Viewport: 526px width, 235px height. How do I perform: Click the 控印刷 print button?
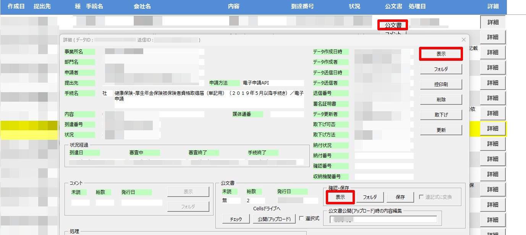pyautogui.click(x=442, y=84)
